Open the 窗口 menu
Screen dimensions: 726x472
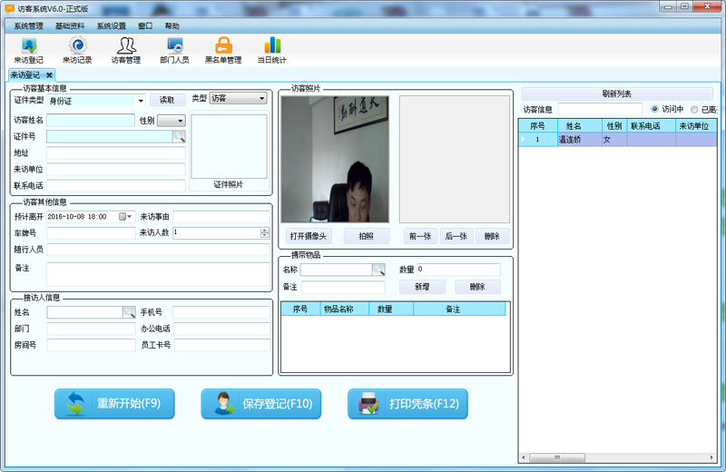pos(145,26)
